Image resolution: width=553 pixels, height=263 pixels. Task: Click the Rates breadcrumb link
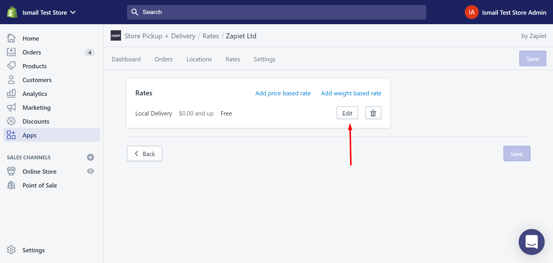click(x=211, y=36)
